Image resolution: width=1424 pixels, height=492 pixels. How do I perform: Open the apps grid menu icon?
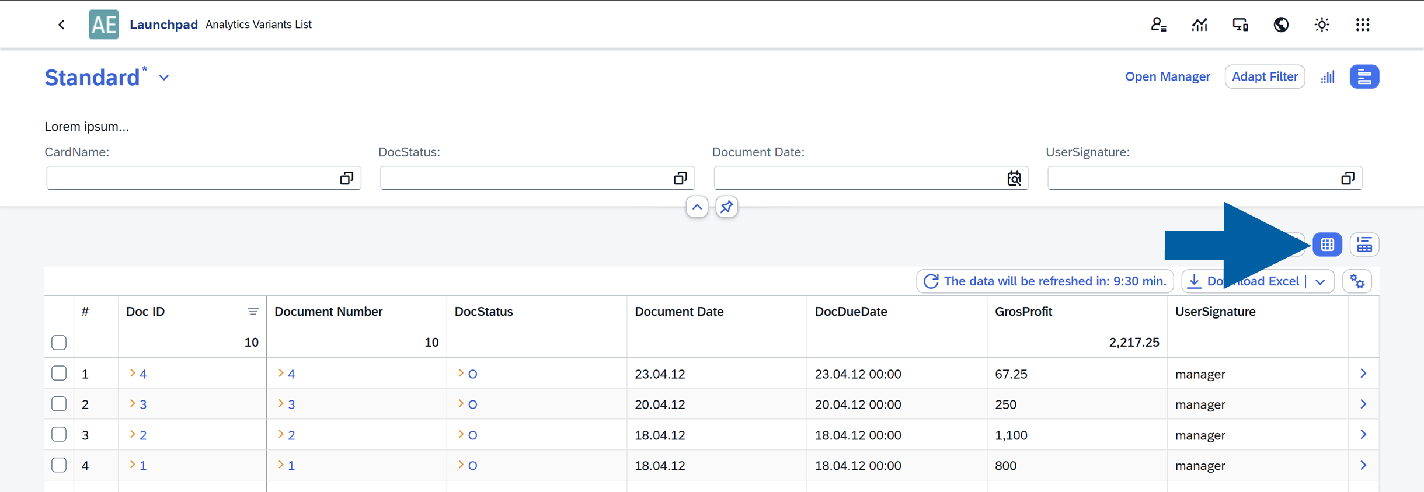tap(1363, 25)
